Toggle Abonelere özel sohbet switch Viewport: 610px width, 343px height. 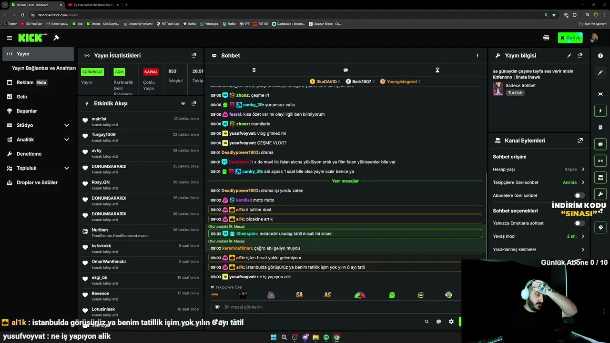pos(579,195)
